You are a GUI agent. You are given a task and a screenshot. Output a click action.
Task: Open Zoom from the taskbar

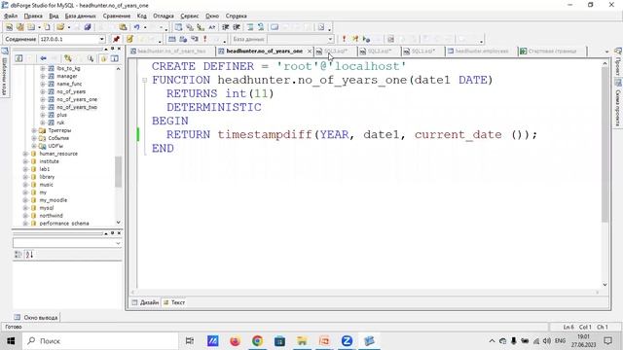click(x=347, y=341)
